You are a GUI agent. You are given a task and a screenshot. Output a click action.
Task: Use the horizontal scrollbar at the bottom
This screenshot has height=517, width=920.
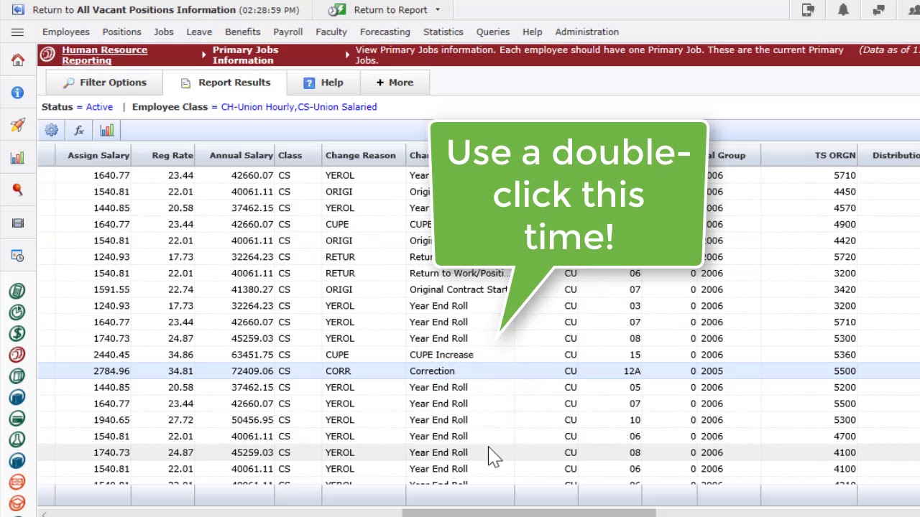click(529, 513)
